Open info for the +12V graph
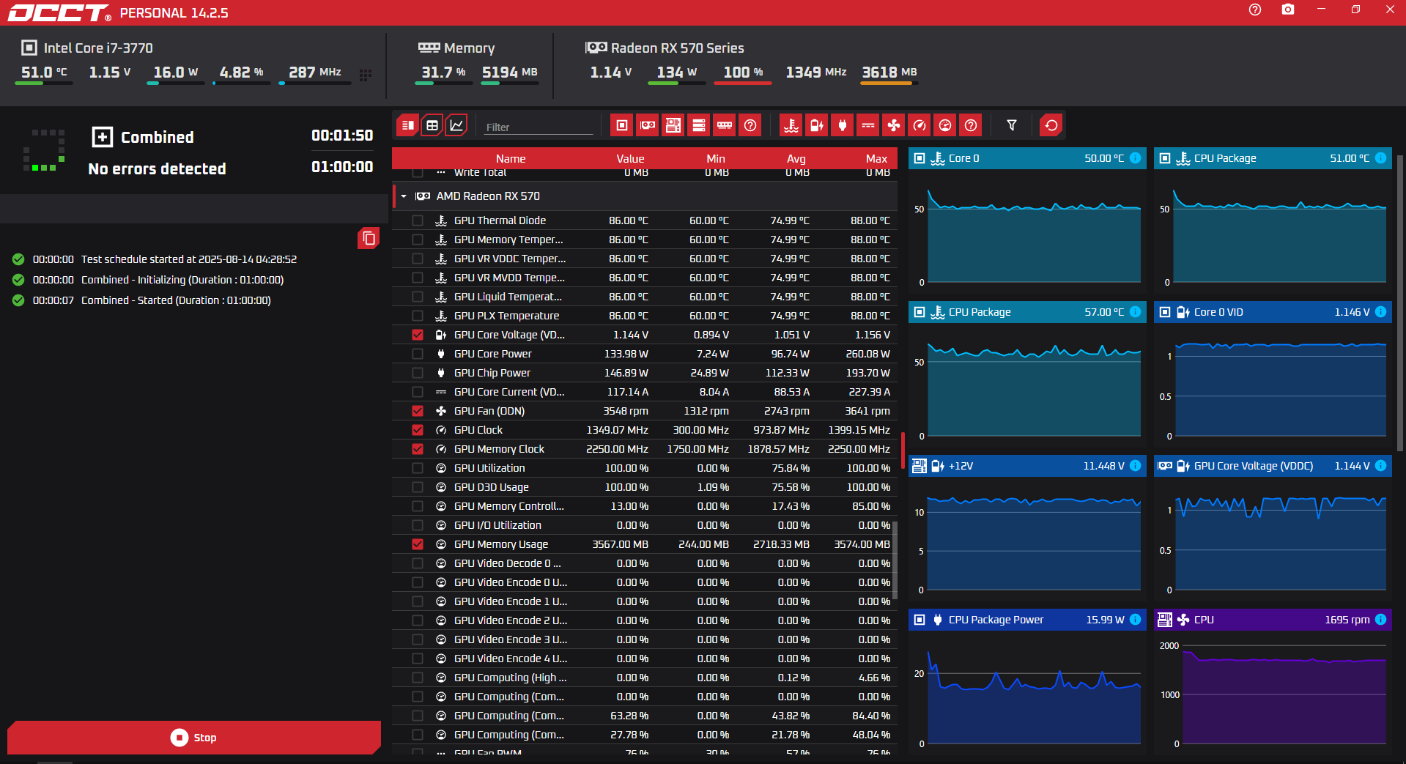The image size is (1406, 764). click(1135, 466)
